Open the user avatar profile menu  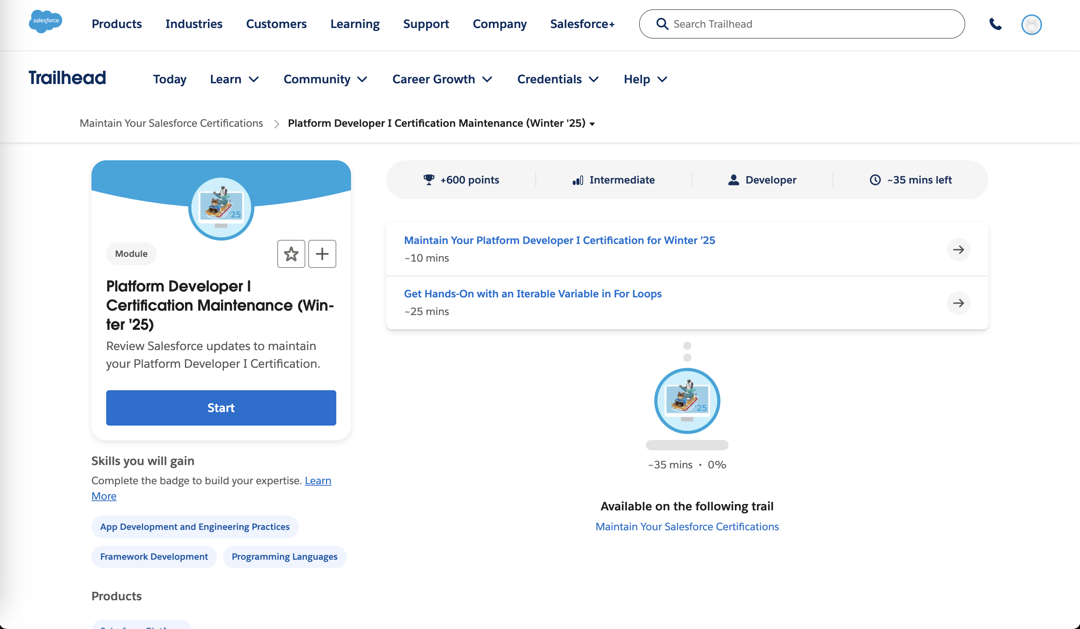click(x=1031, y=24)
